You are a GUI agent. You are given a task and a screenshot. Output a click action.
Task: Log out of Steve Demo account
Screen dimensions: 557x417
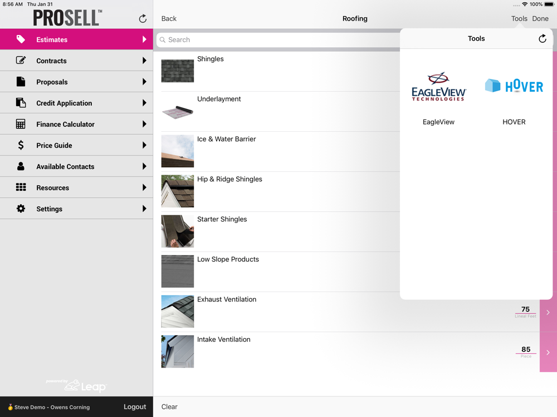[135, 407]
